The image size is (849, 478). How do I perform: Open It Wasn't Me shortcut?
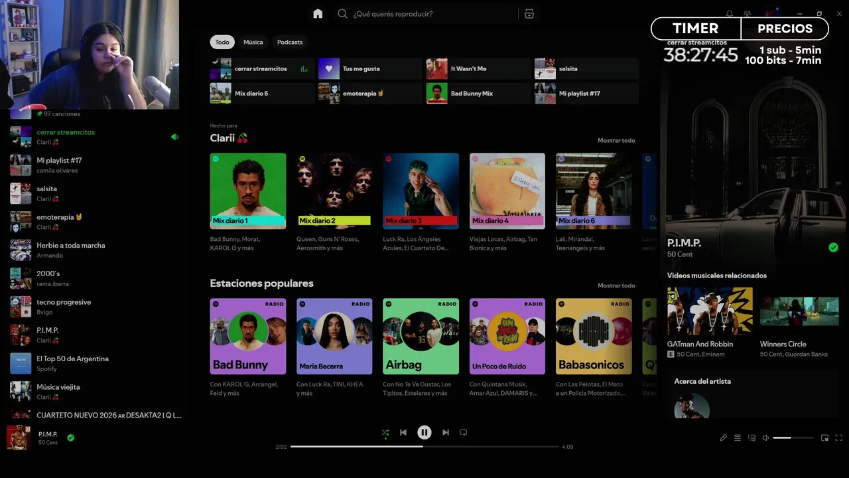click(x=478, y=68)
